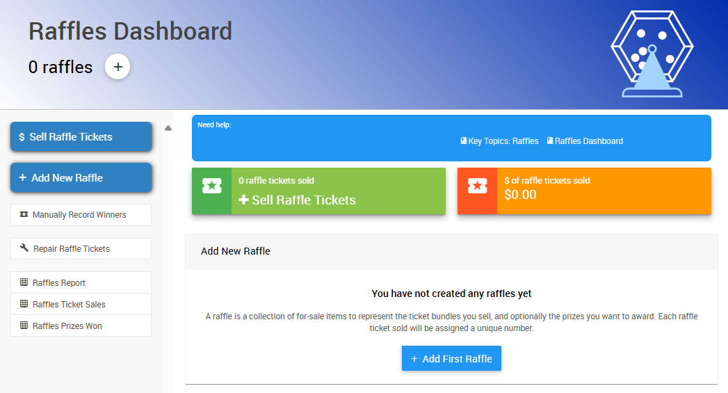Click the wrench icon for Repair Raffle Tickets

24,248
